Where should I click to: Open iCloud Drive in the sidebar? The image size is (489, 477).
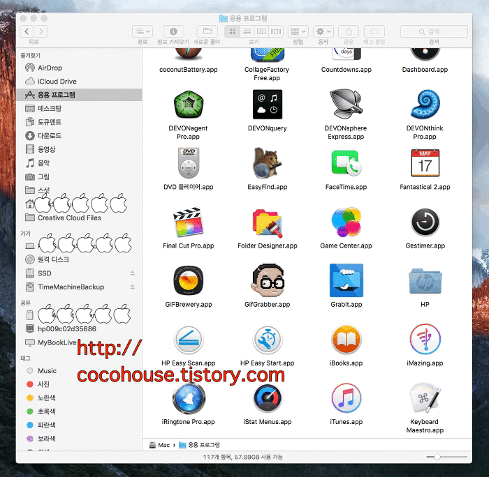(79, 82)
